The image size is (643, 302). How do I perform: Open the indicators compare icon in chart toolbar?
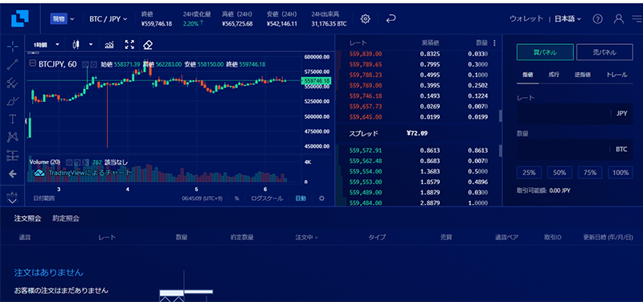pos(109,45)
